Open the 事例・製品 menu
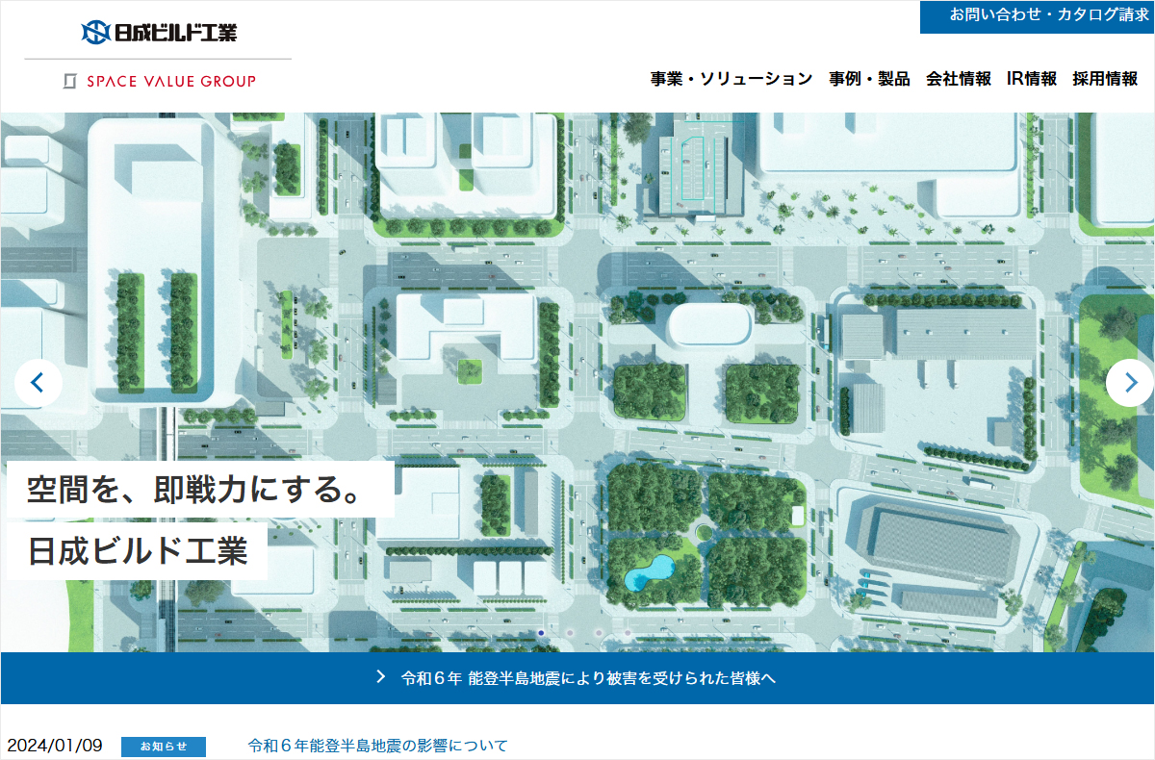This screenshot has width=1155, height=760. point(869,79)
